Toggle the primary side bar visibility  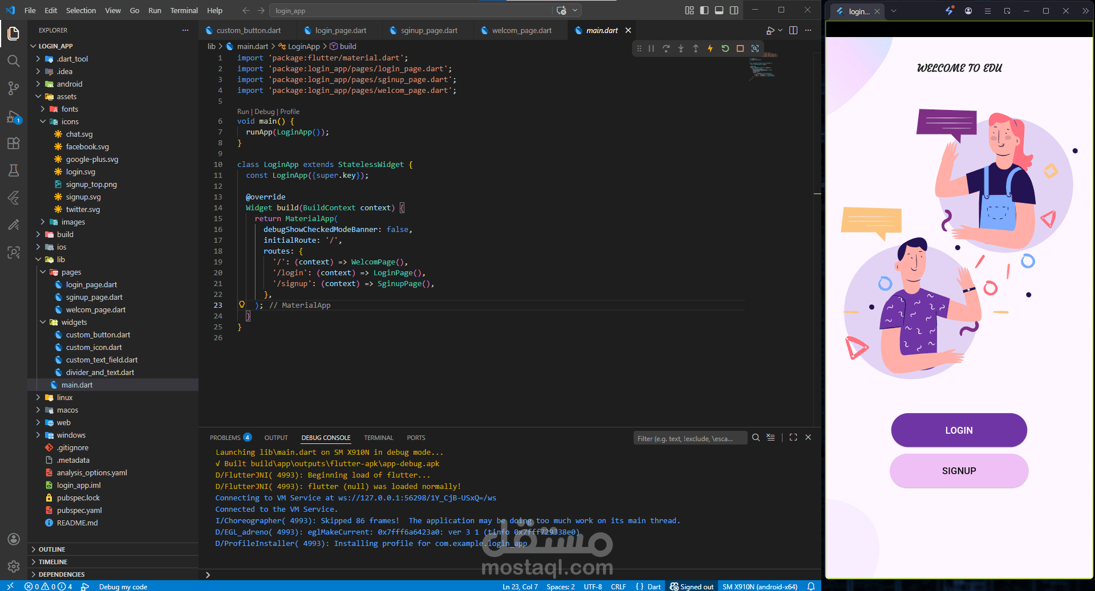pos(704,10)
